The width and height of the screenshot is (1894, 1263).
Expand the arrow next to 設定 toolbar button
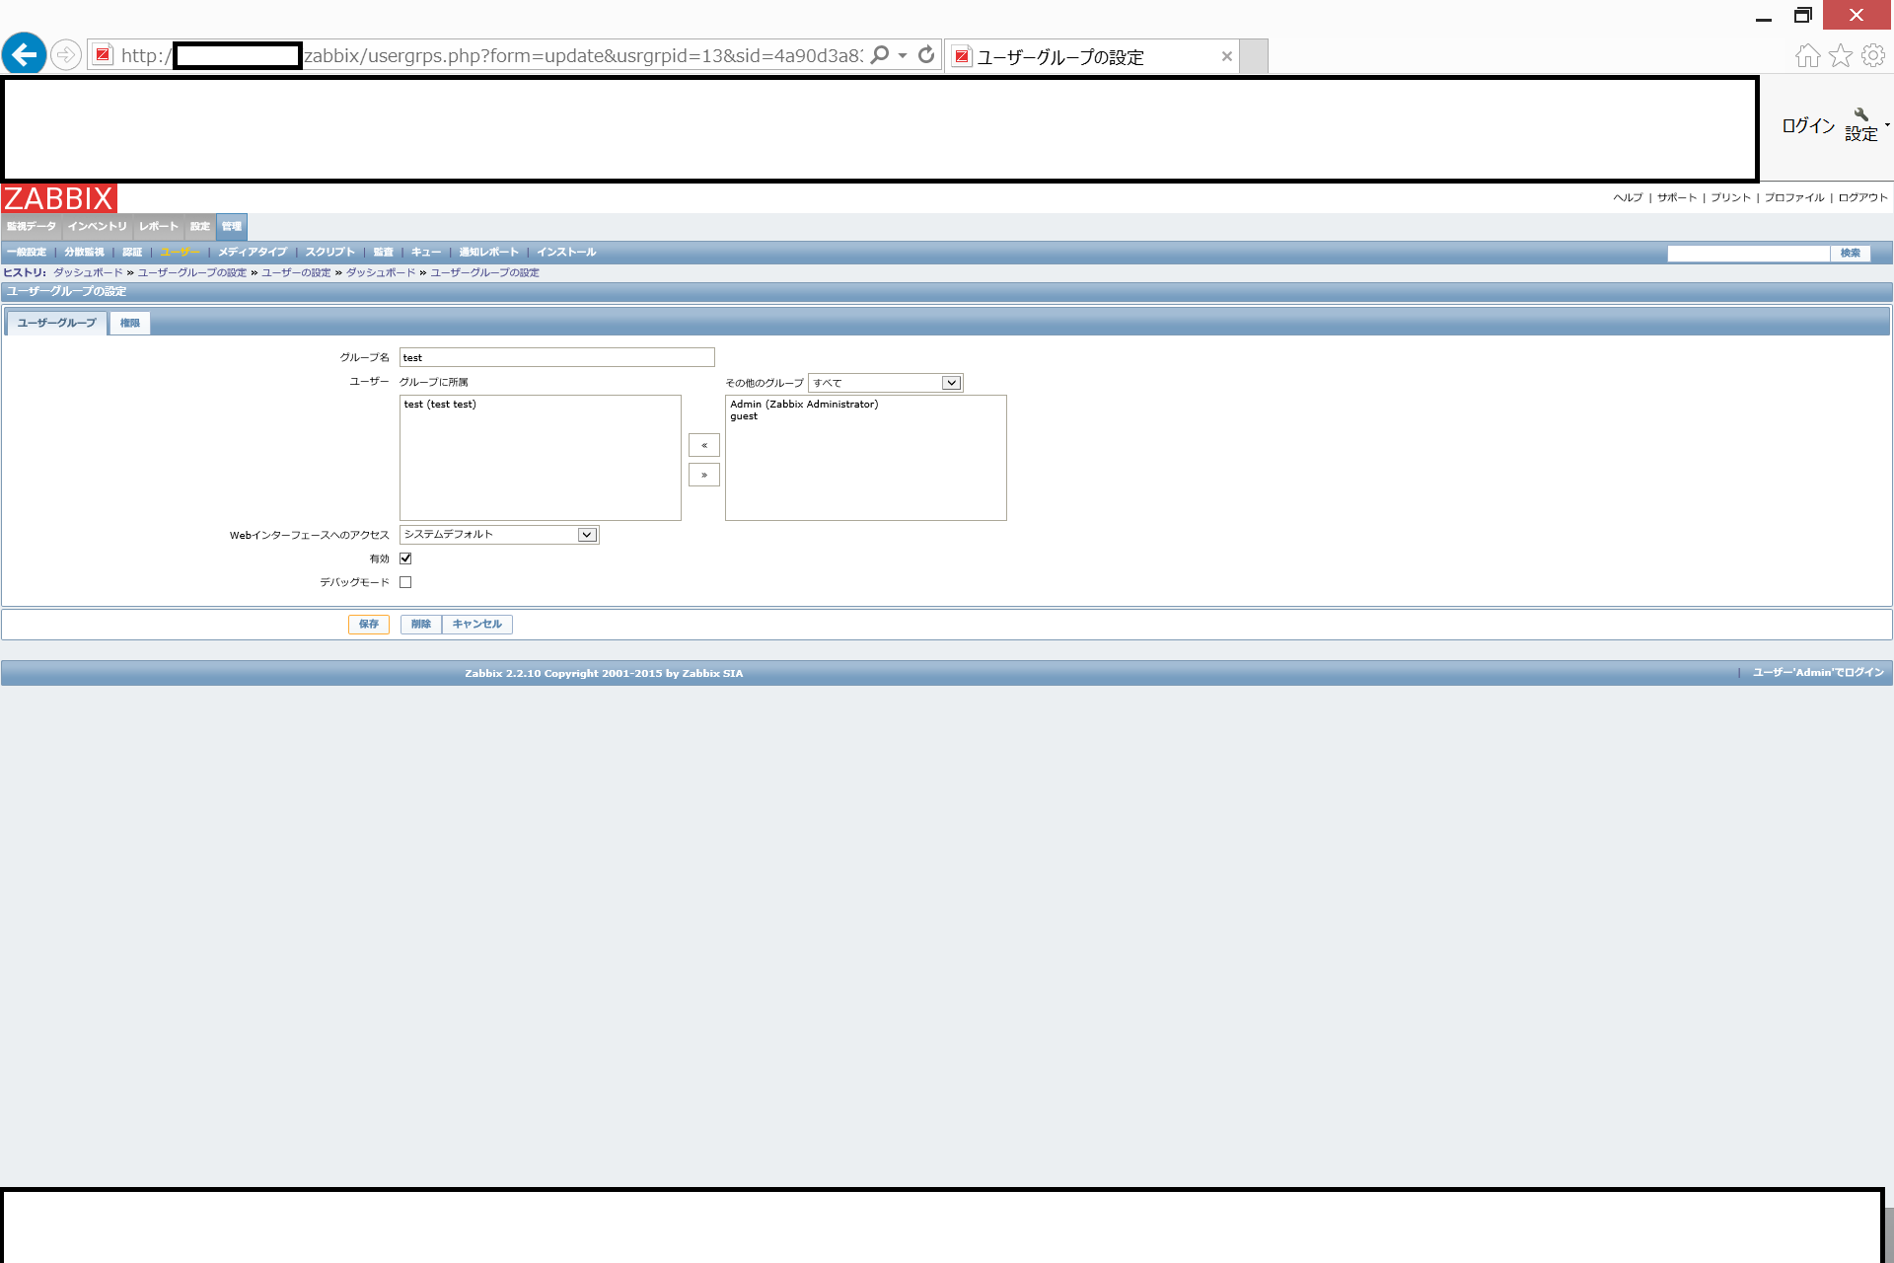pyautogui.click(x=1887, y=125)
